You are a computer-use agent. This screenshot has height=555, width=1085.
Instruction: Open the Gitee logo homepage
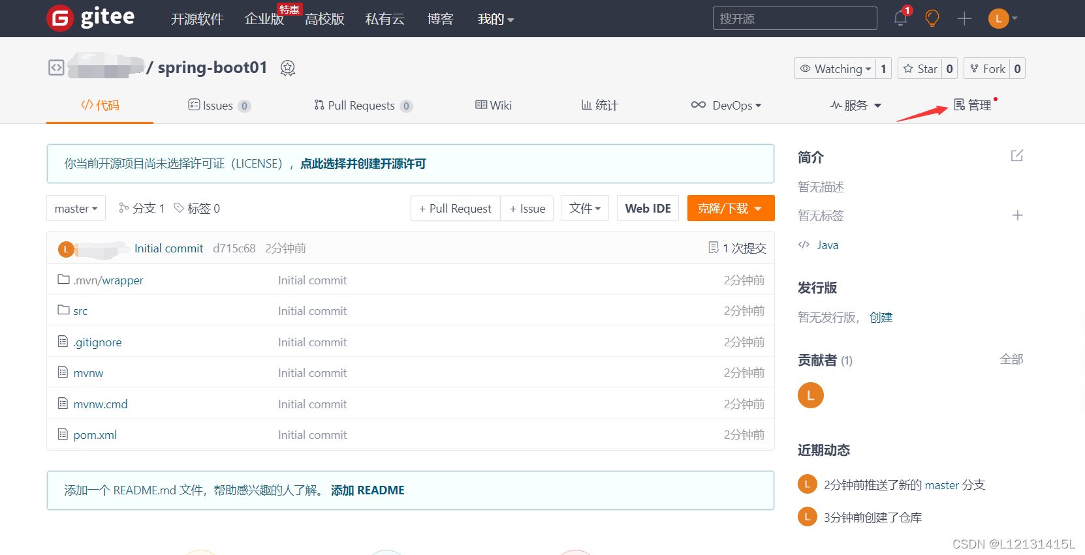pos(91,18)
